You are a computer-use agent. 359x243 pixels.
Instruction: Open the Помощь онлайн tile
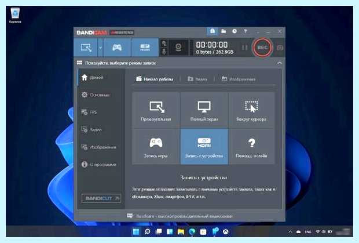click(x=251, y=146)
